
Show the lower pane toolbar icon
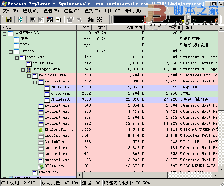[50, 20]
